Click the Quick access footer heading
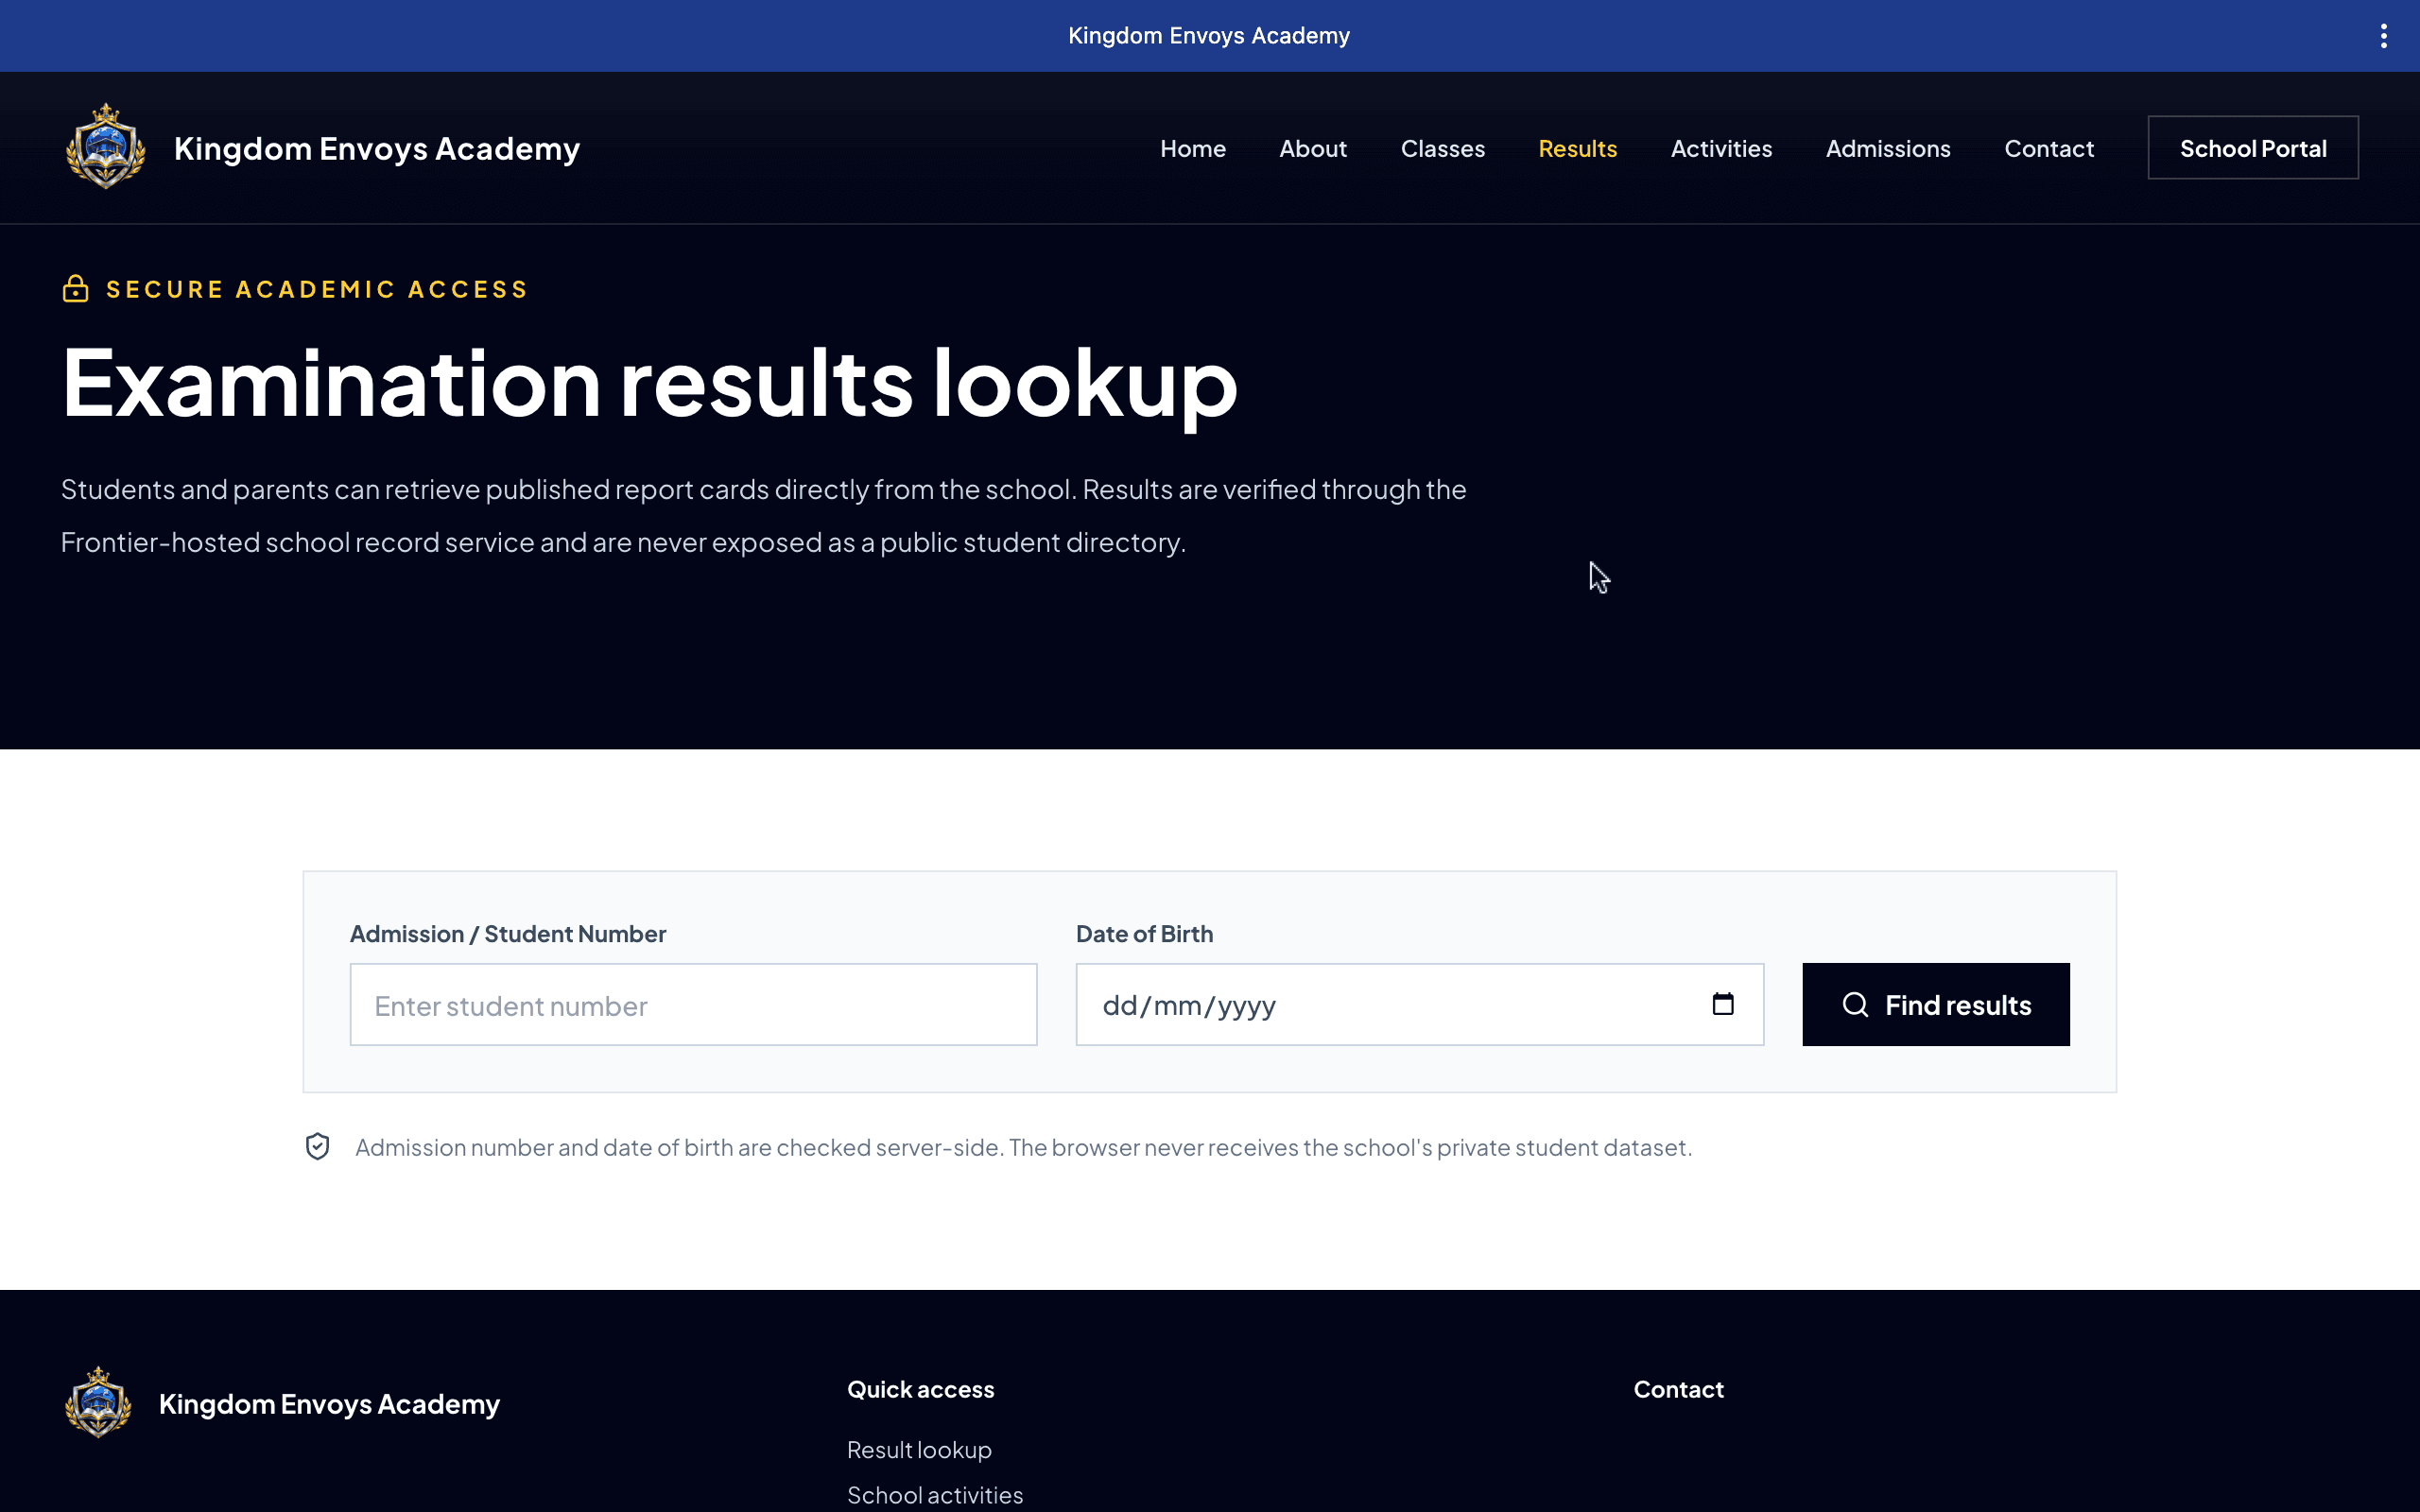Image resolution: width=2420 pixels, height=1512 pixels. (920, 1389)
